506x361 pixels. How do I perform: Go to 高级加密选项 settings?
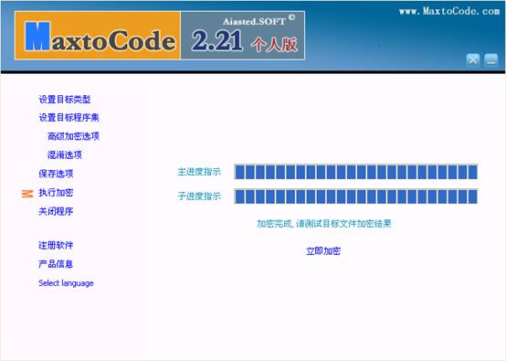pos(73,136)
